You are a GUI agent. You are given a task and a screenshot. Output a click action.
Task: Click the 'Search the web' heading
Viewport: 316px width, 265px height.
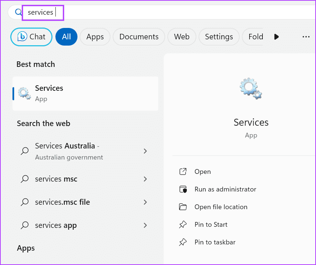pos(44,123)
